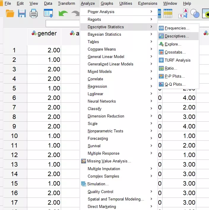
Task: Click the gray Redo arrow icon
Action: (x=76, y=13)
